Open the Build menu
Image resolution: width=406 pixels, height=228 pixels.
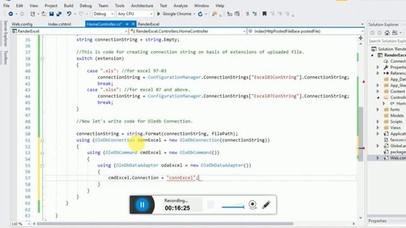point(69,6)
